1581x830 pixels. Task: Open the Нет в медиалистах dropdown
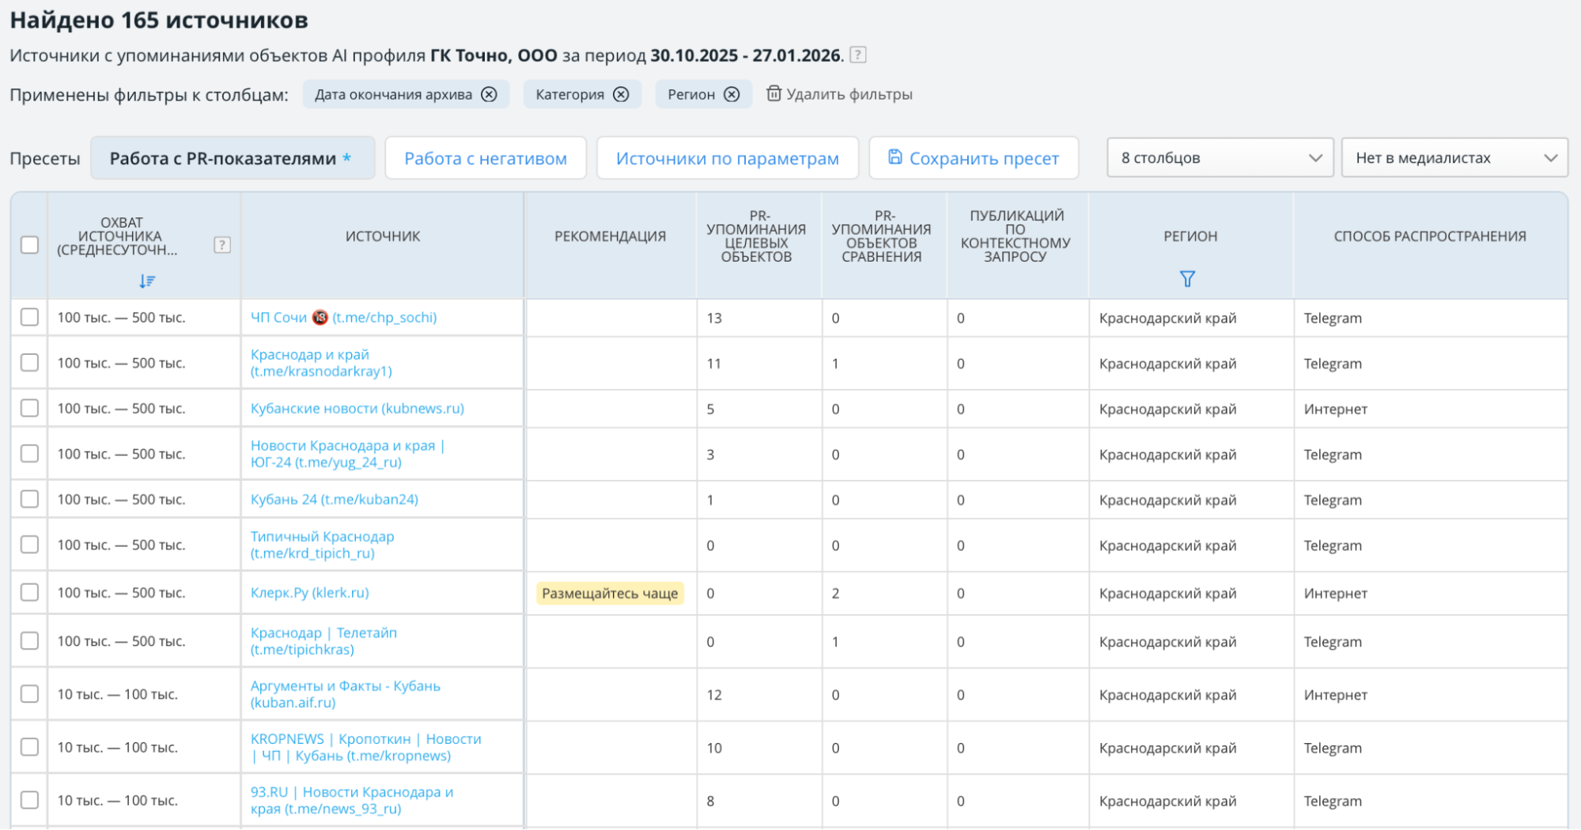(x=1454, y=157)
